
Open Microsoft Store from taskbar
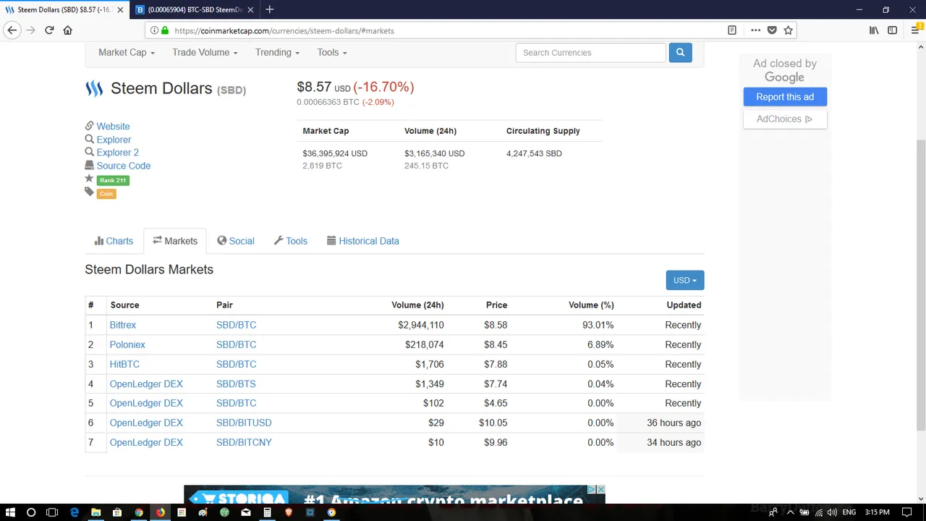coord(117,512)
